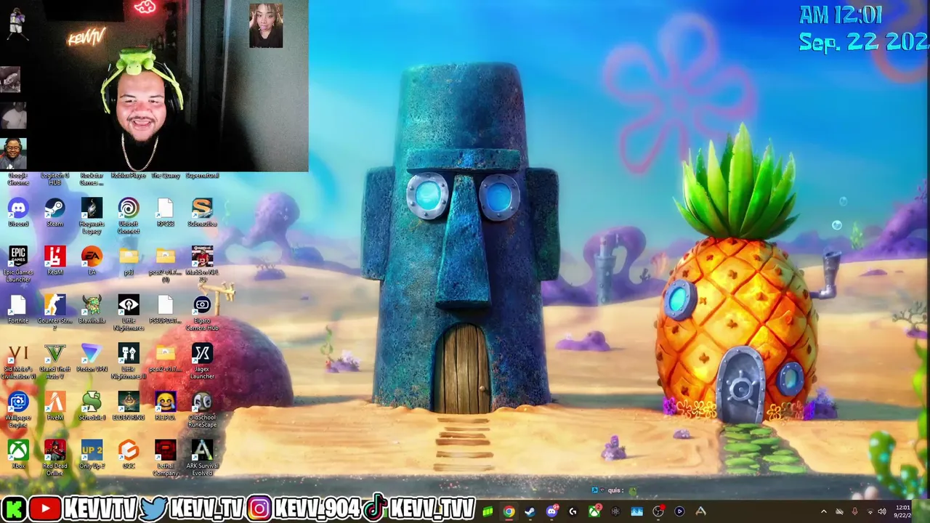
Task: Select the Madden NFL 25 desktop icon
Action: tap(202, 264)
